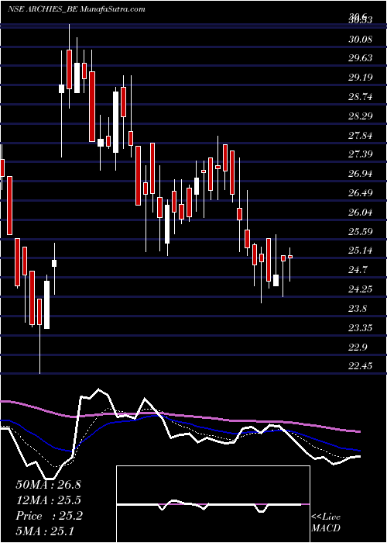The image size is (387, 543).
Task: Select the 29.63 price axis label
Action: 360,58
